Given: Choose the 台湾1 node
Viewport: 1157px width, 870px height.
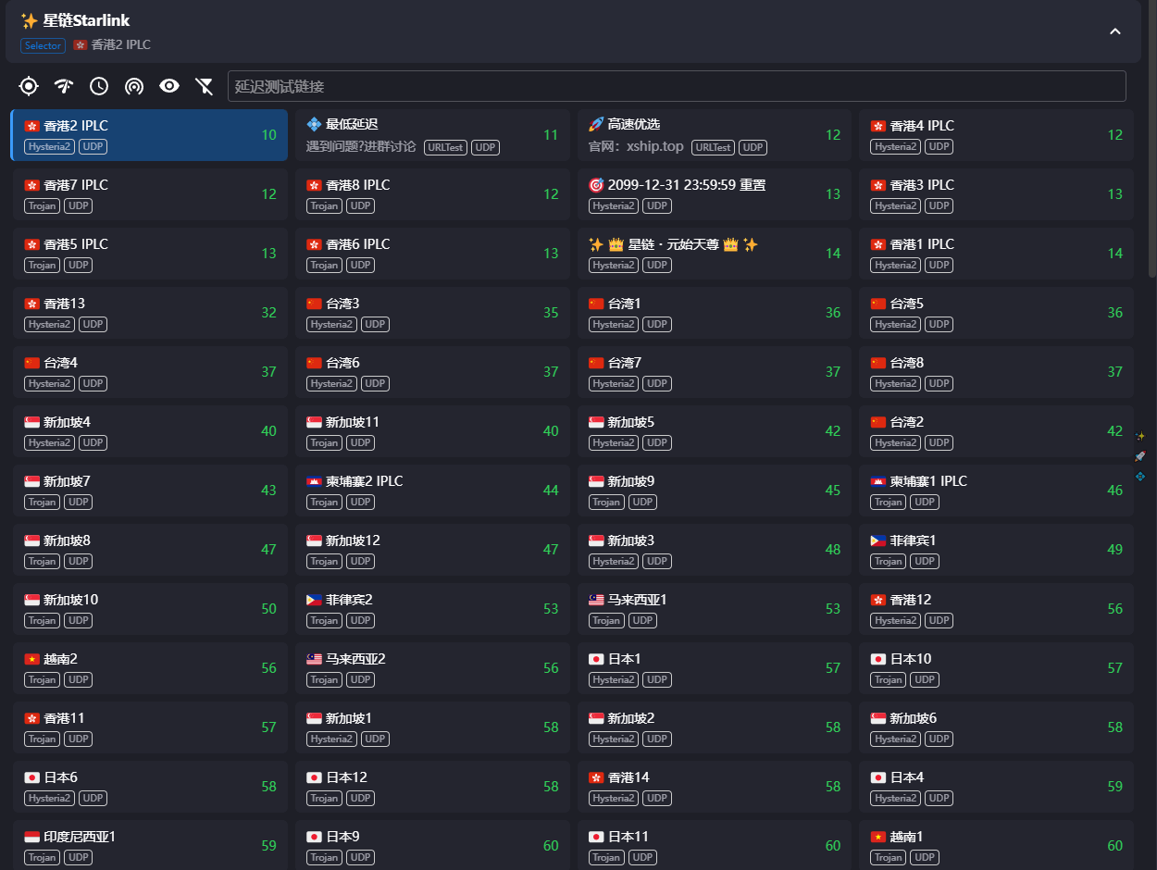Looking at the screenshot, I should click(715, 313).
